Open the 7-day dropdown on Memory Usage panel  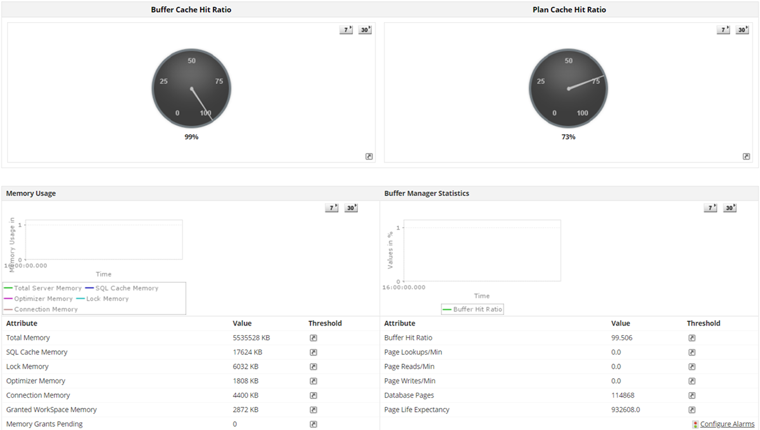coord(331,207)
